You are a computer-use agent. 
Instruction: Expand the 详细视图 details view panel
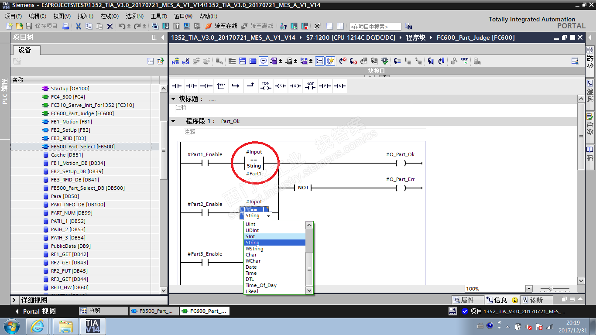(x=14, y=300)
